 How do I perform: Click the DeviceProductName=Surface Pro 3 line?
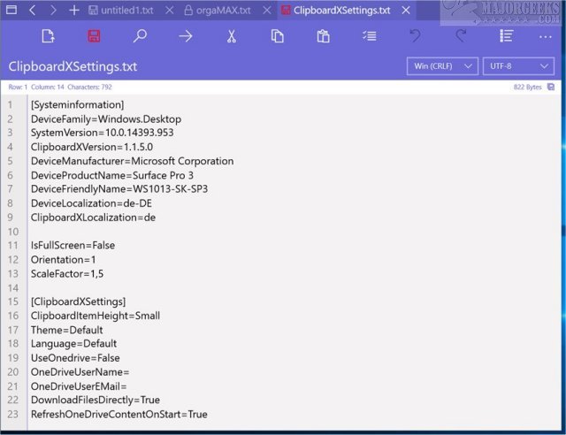pos(112,175)
